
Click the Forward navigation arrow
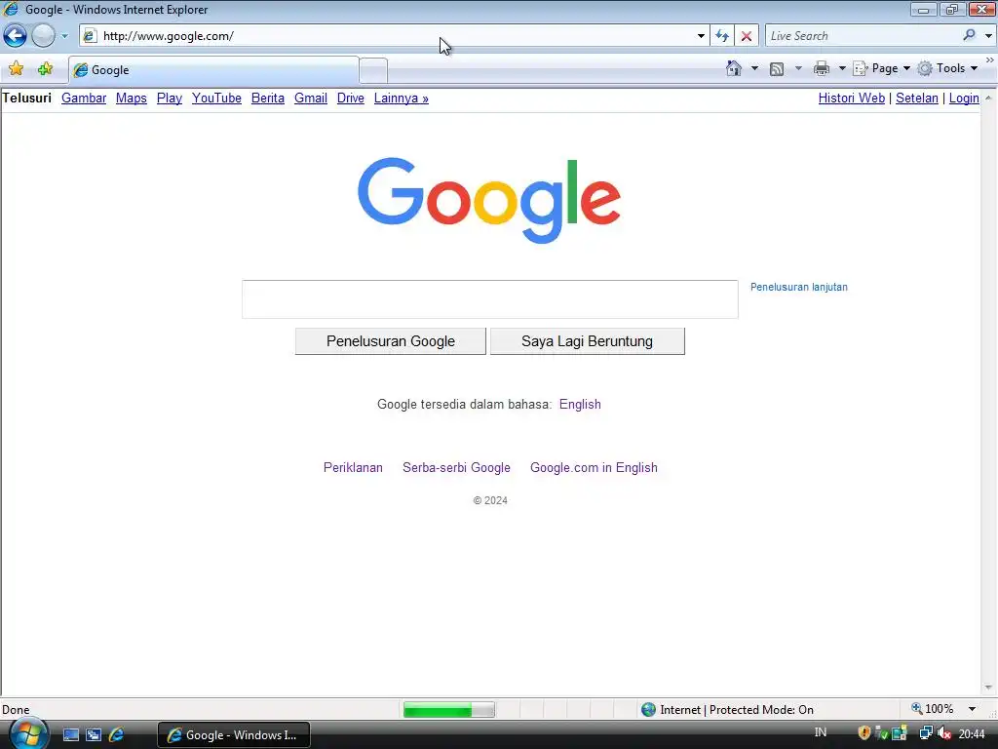[x=43, y=36]
